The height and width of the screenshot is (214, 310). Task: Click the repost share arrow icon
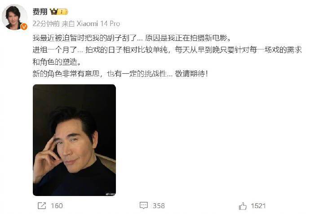tap(42, 206)
